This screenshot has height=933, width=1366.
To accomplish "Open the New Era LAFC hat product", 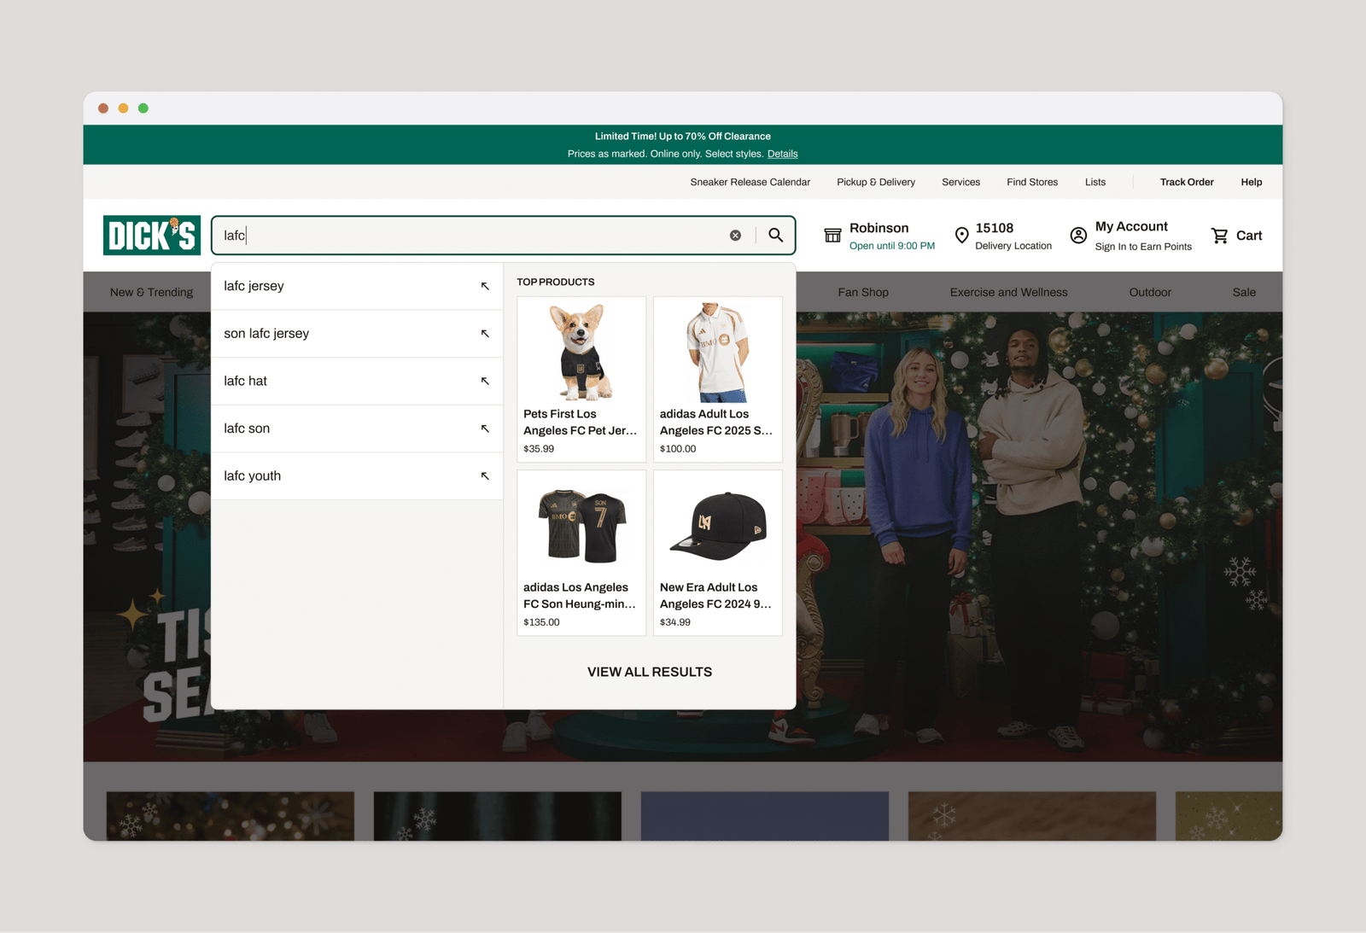I will 717,552.
